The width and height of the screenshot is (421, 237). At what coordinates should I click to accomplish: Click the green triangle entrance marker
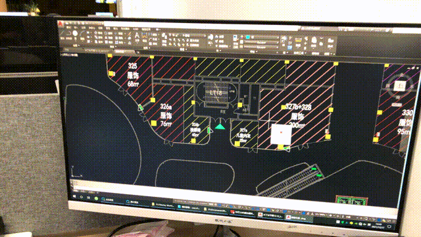[x=220, y=126]
